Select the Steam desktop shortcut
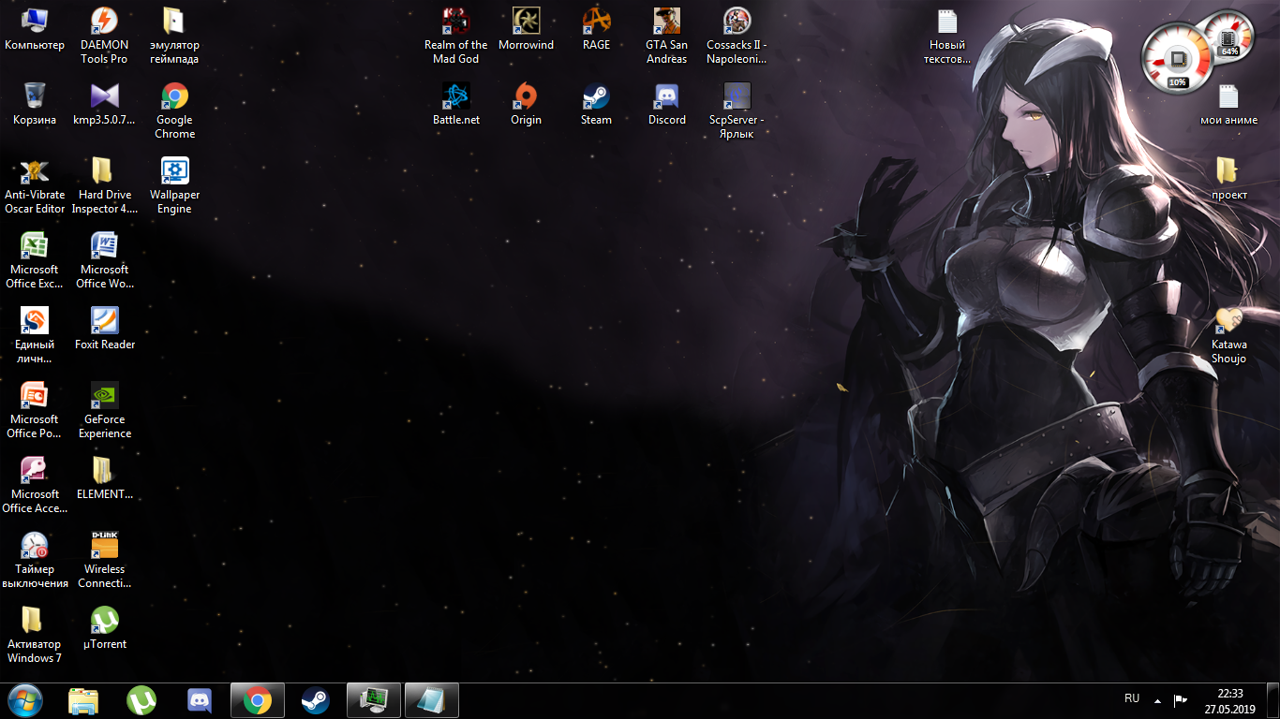Image resolution: width=1280 pixels, height=719 pixels. point(596,104)
